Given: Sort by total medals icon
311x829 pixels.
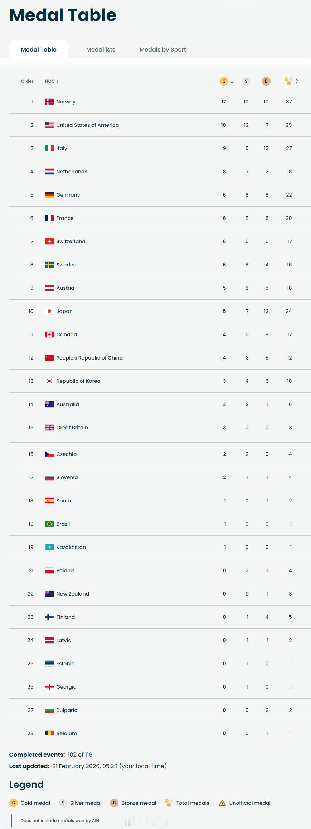Looking at the screenshot, I should [x=288, y=81].
